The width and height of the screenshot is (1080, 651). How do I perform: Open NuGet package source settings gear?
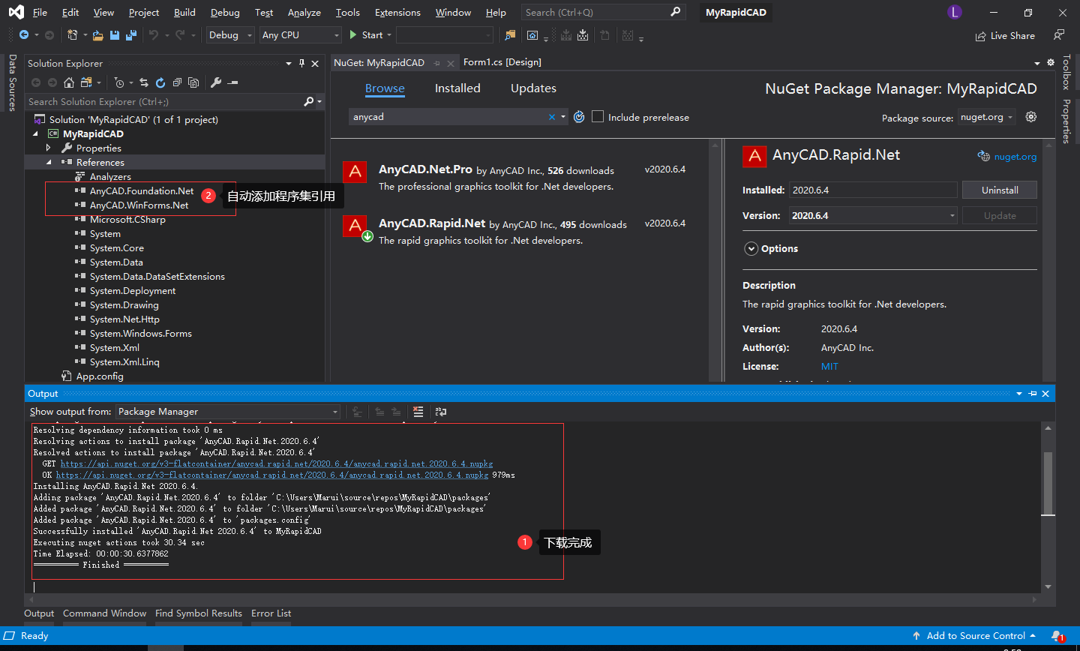(1031, 117)
